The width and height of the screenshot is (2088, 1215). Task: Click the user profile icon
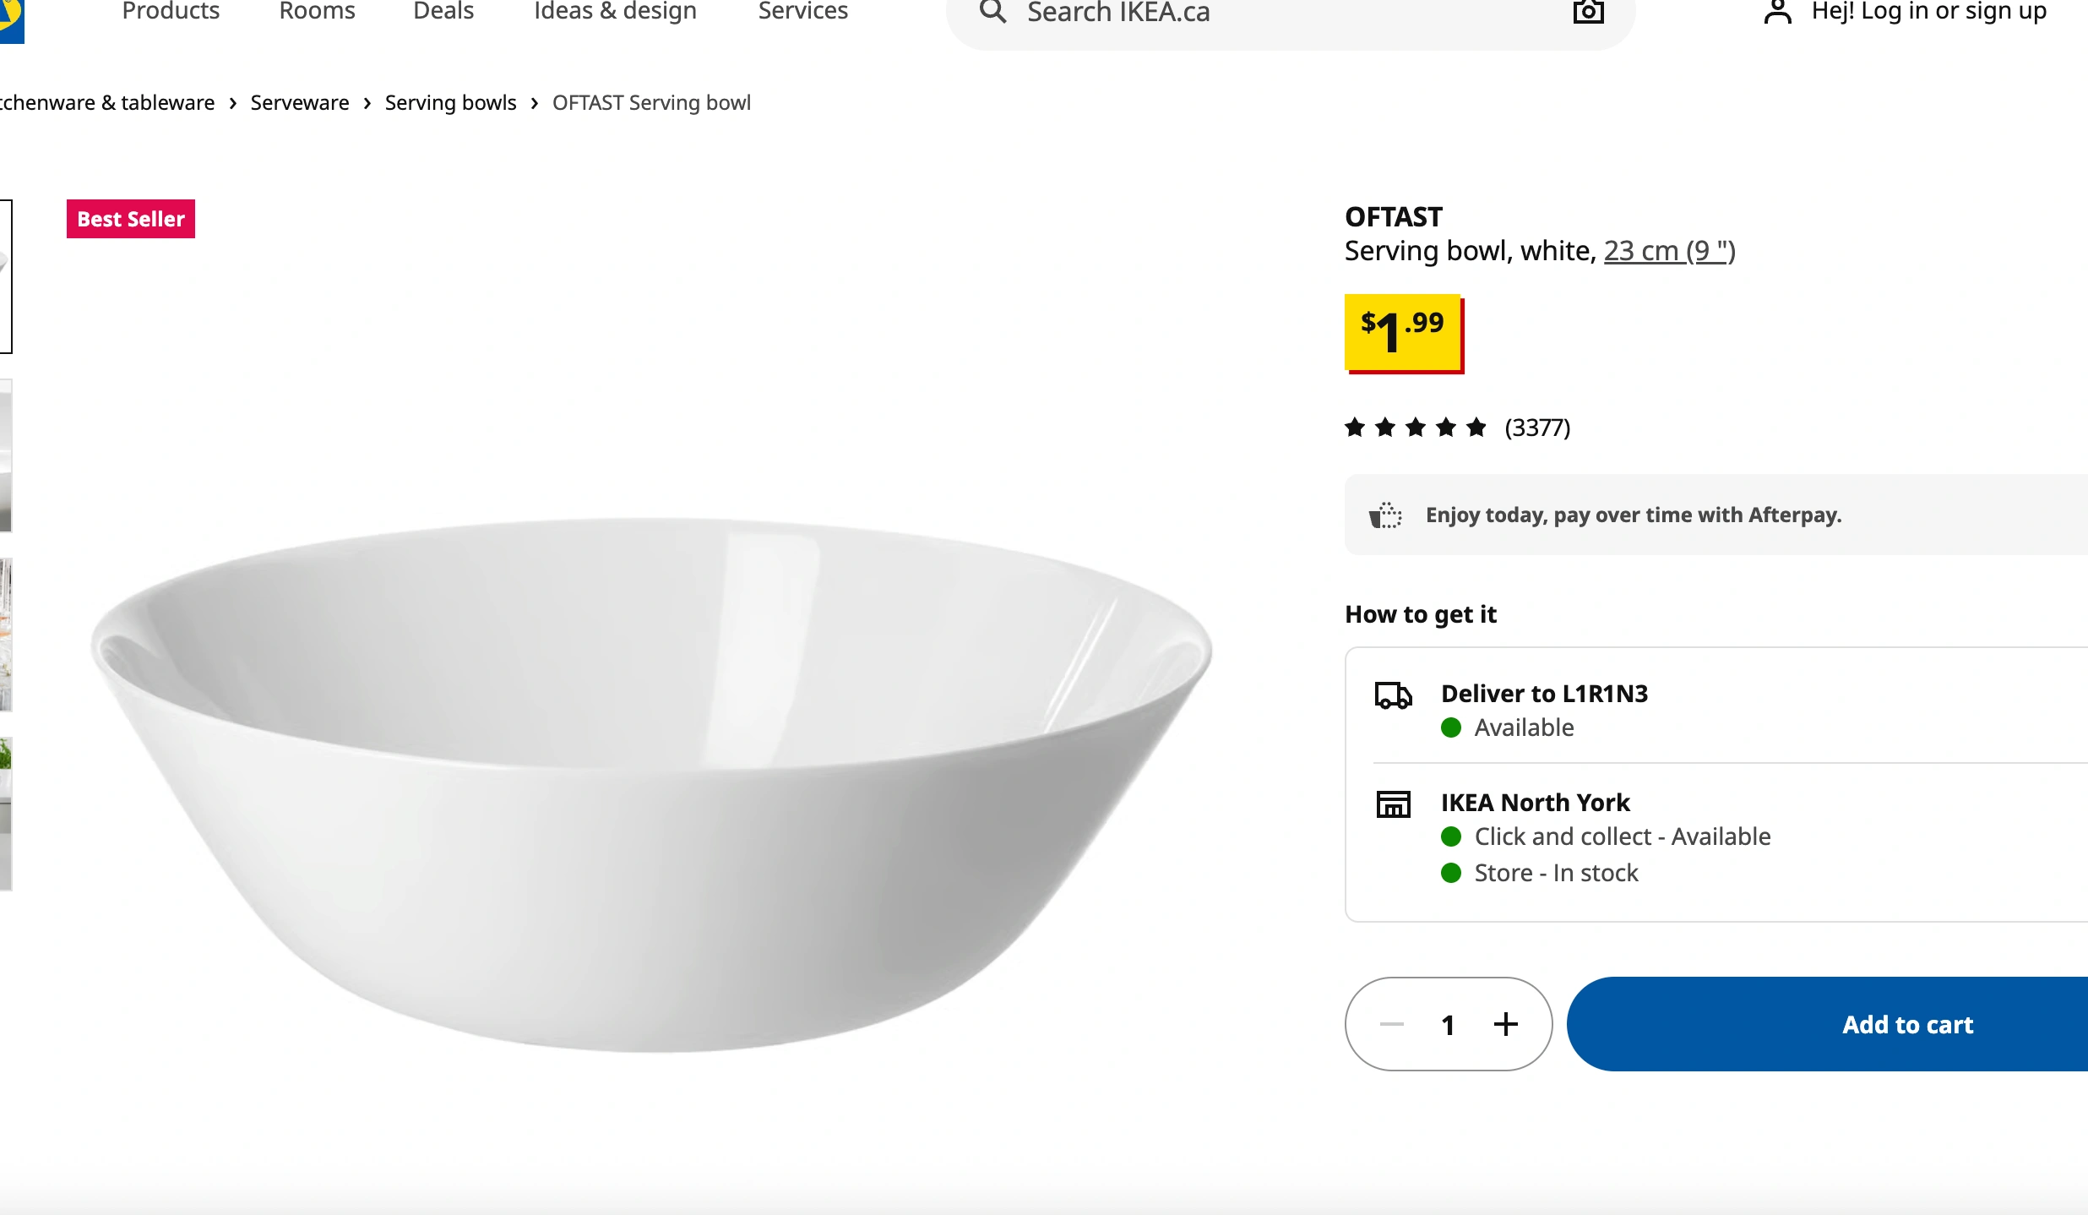[x=1777, y=12]
